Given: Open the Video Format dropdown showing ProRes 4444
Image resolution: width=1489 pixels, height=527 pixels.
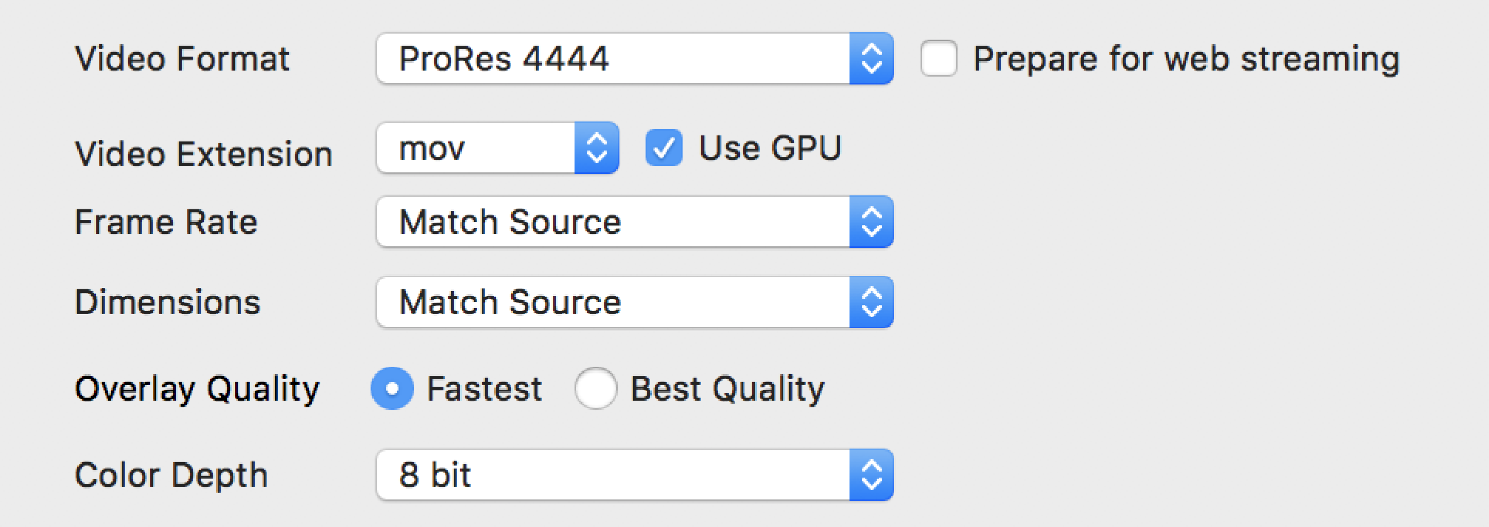Looking at the screenshot, I should 635,58.
